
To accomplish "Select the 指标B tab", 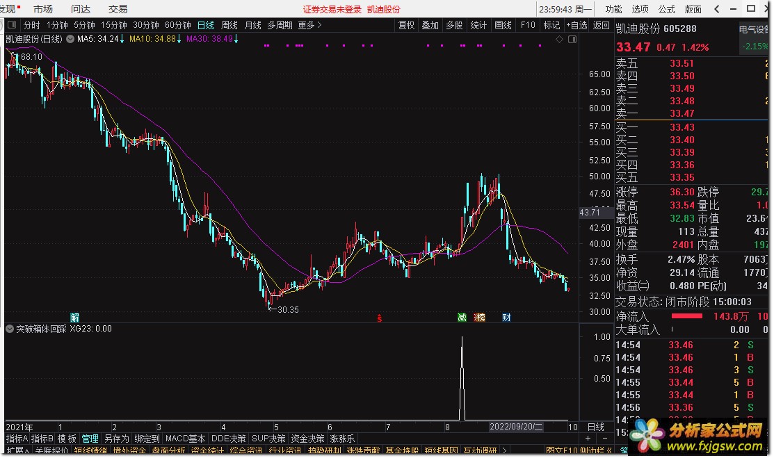I will coord(42,439).
